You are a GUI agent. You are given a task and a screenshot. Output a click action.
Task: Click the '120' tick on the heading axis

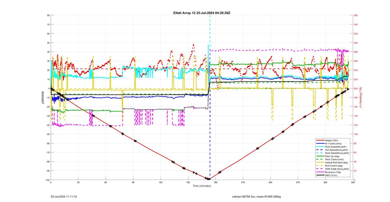[356, 125]
